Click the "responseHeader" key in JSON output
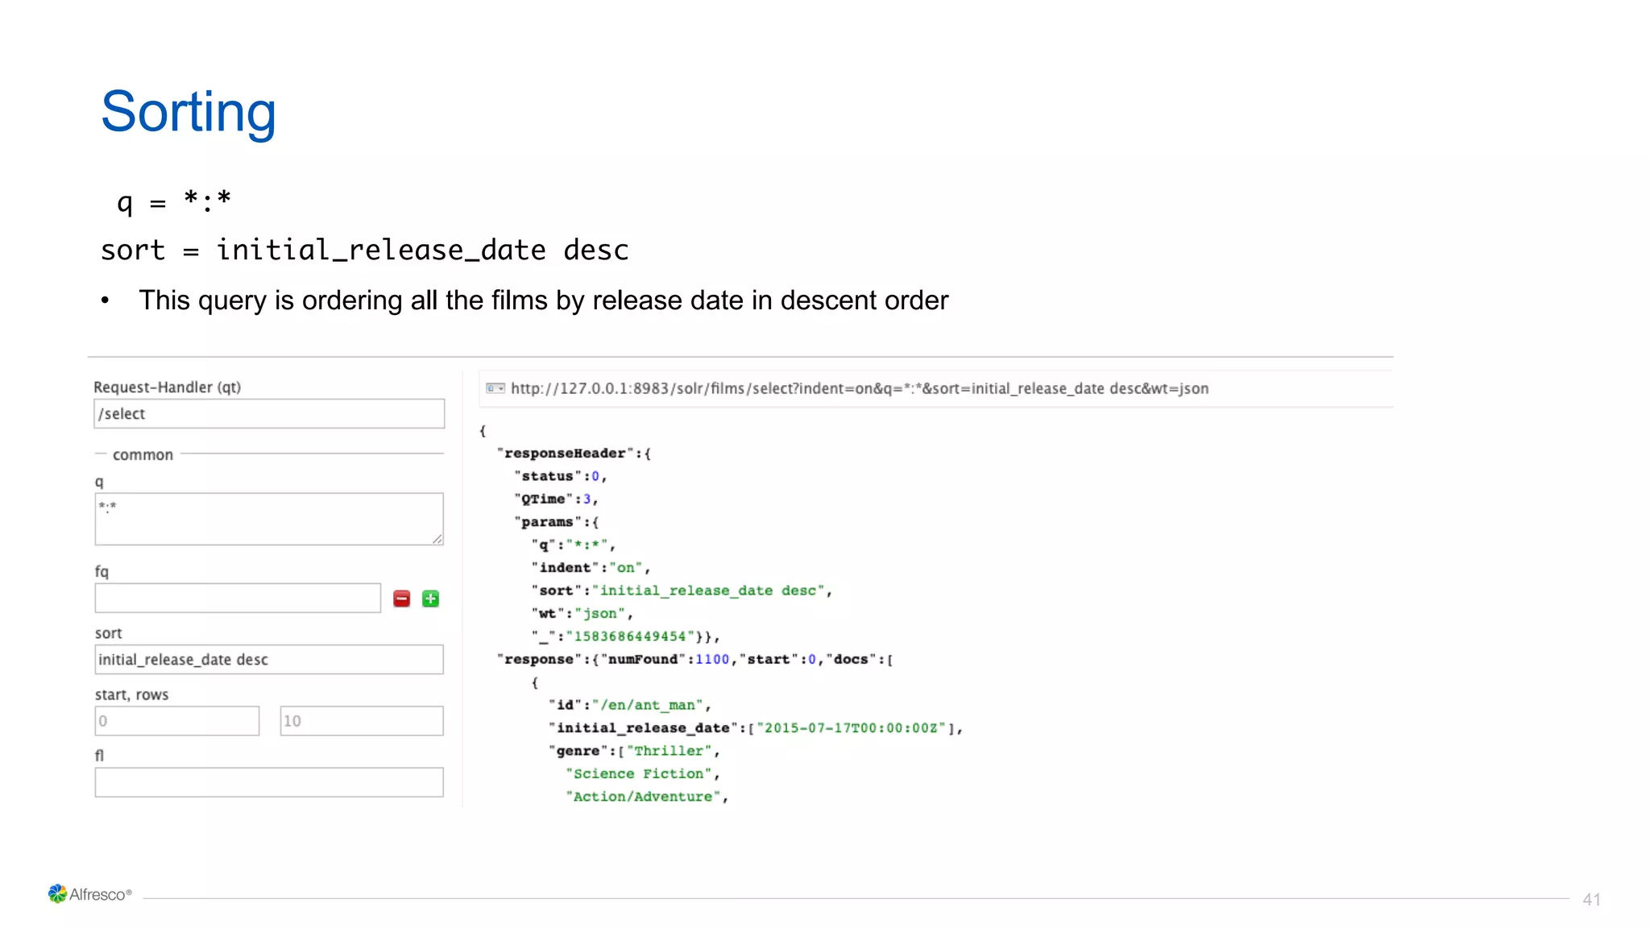The width and height of the screenshot is (1650, 928). click(x=565, y=454)
